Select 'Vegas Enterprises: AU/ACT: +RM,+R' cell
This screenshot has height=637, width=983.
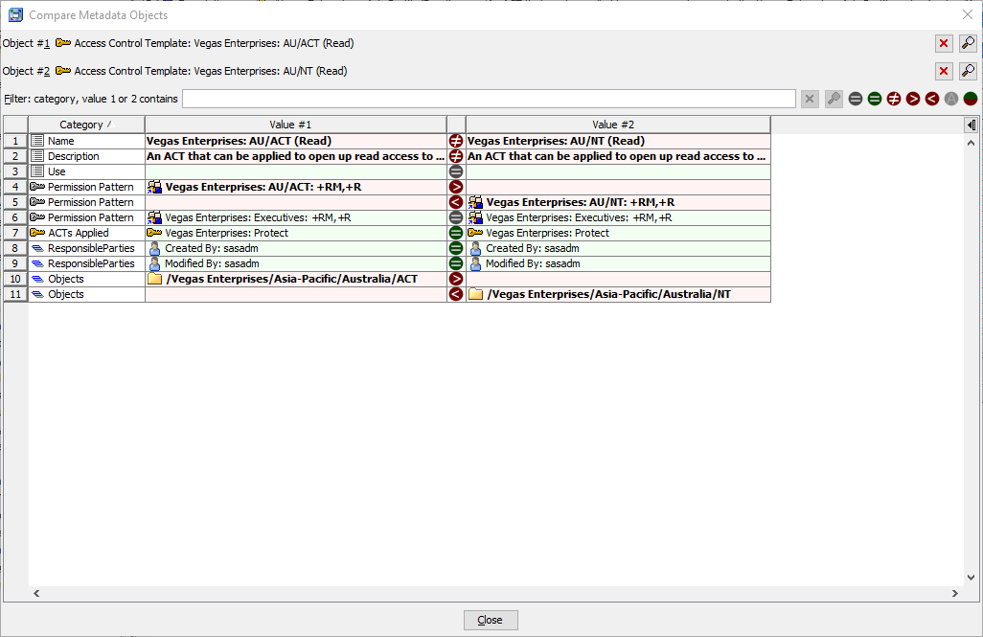(296, 187)
